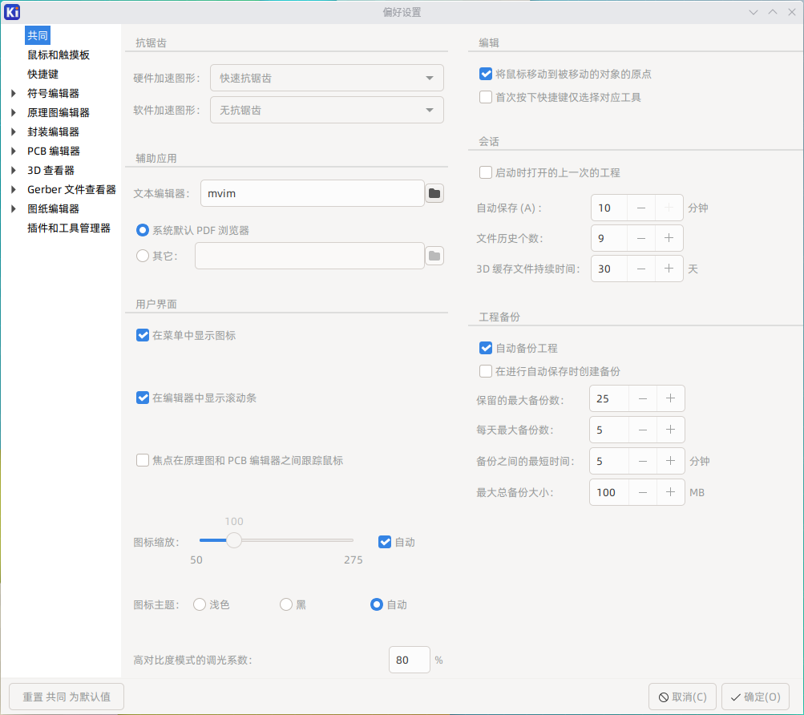804x715 pixels.
Task: Click the 文本编辑器 input field containing mvim
Action: pyautogui.click(x=312, y=193)
